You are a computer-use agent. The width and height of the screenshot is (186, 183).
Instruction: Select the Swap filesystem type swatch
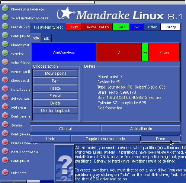coord(121,27)
